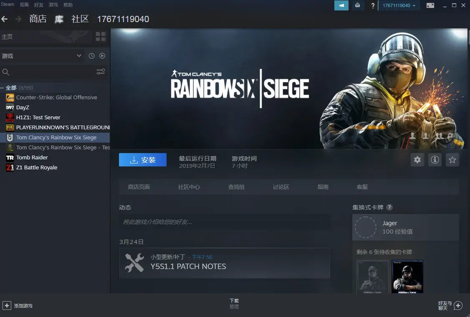Open the 客服 support link

coord(362,187)
